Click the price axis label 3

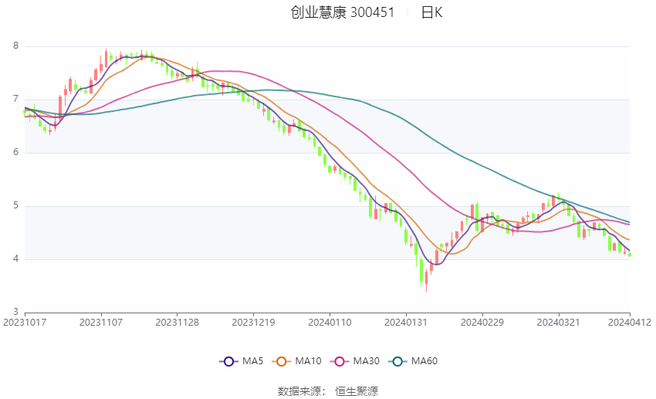coord(15,312)
